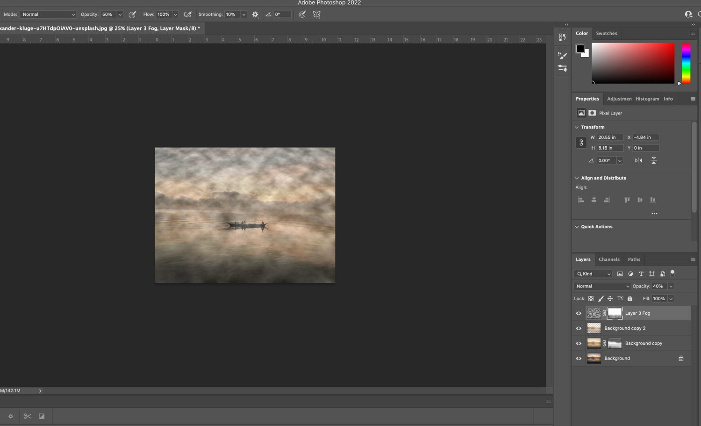Open symmetry paint butterfly icon
701x426 pixels.
tap(317, 14)
